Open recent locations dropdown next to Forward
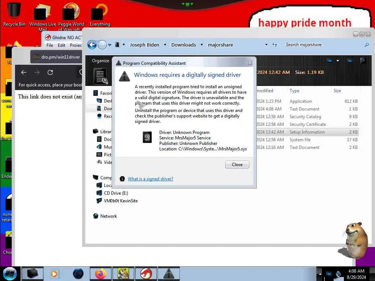This screenshot has width=375, height=281. [x=109, y=45]
